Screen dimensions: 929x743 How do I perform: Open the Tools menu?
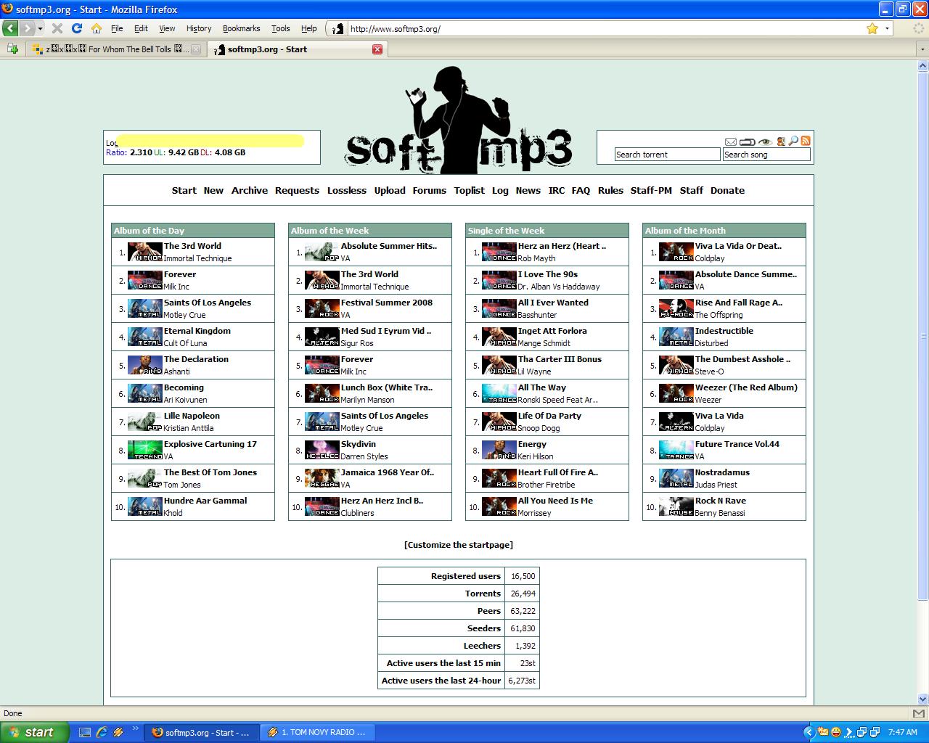(281, 28)
